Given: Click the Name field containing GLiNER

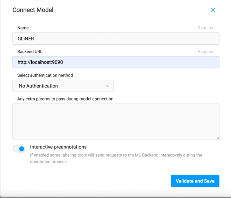Looking at the screenshot, I should coord(116,39).
